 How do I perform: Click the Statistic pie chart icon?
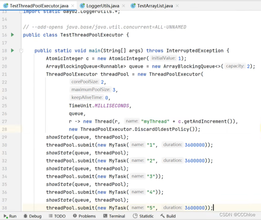[135, 216]
